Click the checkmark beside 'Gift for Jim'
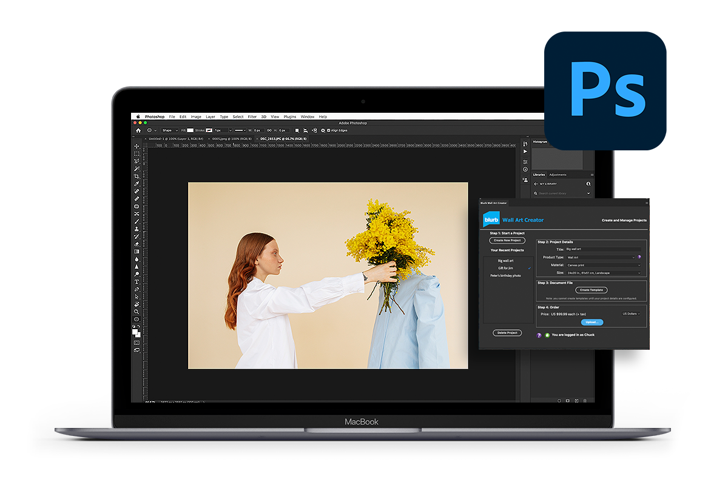Viewport: 728px width, 485px height. 530,268
